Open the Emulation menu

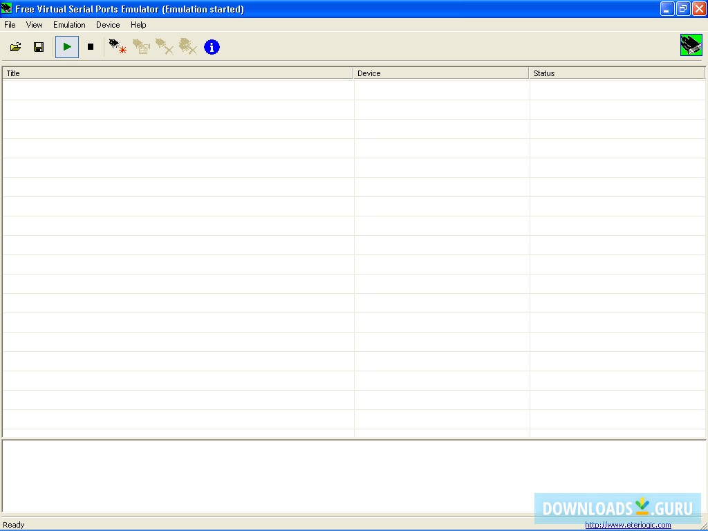click(69, 25)
